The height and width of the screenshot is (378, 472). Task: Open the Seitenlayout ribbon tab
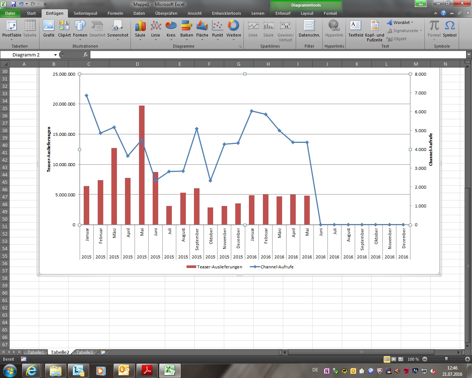click(x=85, y=13)
